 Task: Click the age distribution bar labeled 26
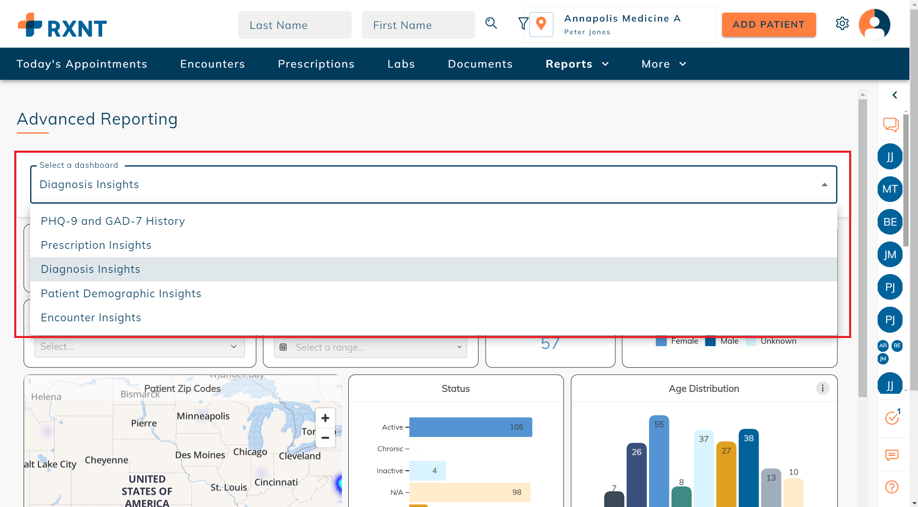pos(636,475)
